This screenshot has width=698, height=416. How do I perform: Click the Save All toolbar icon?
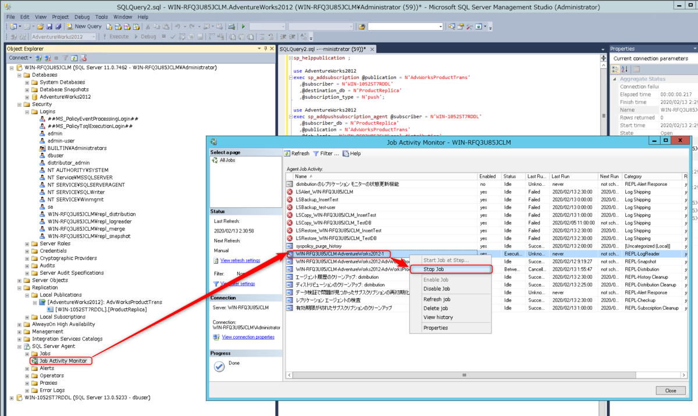57,26
